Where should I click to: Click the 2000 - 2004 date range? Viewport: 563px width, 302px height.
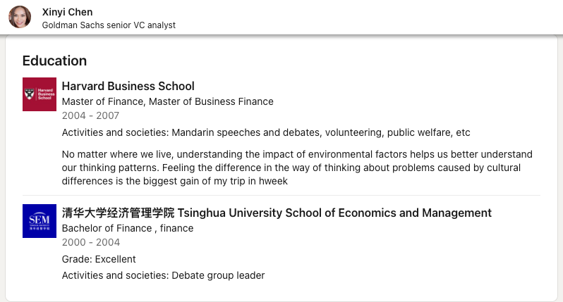point(90,242)
